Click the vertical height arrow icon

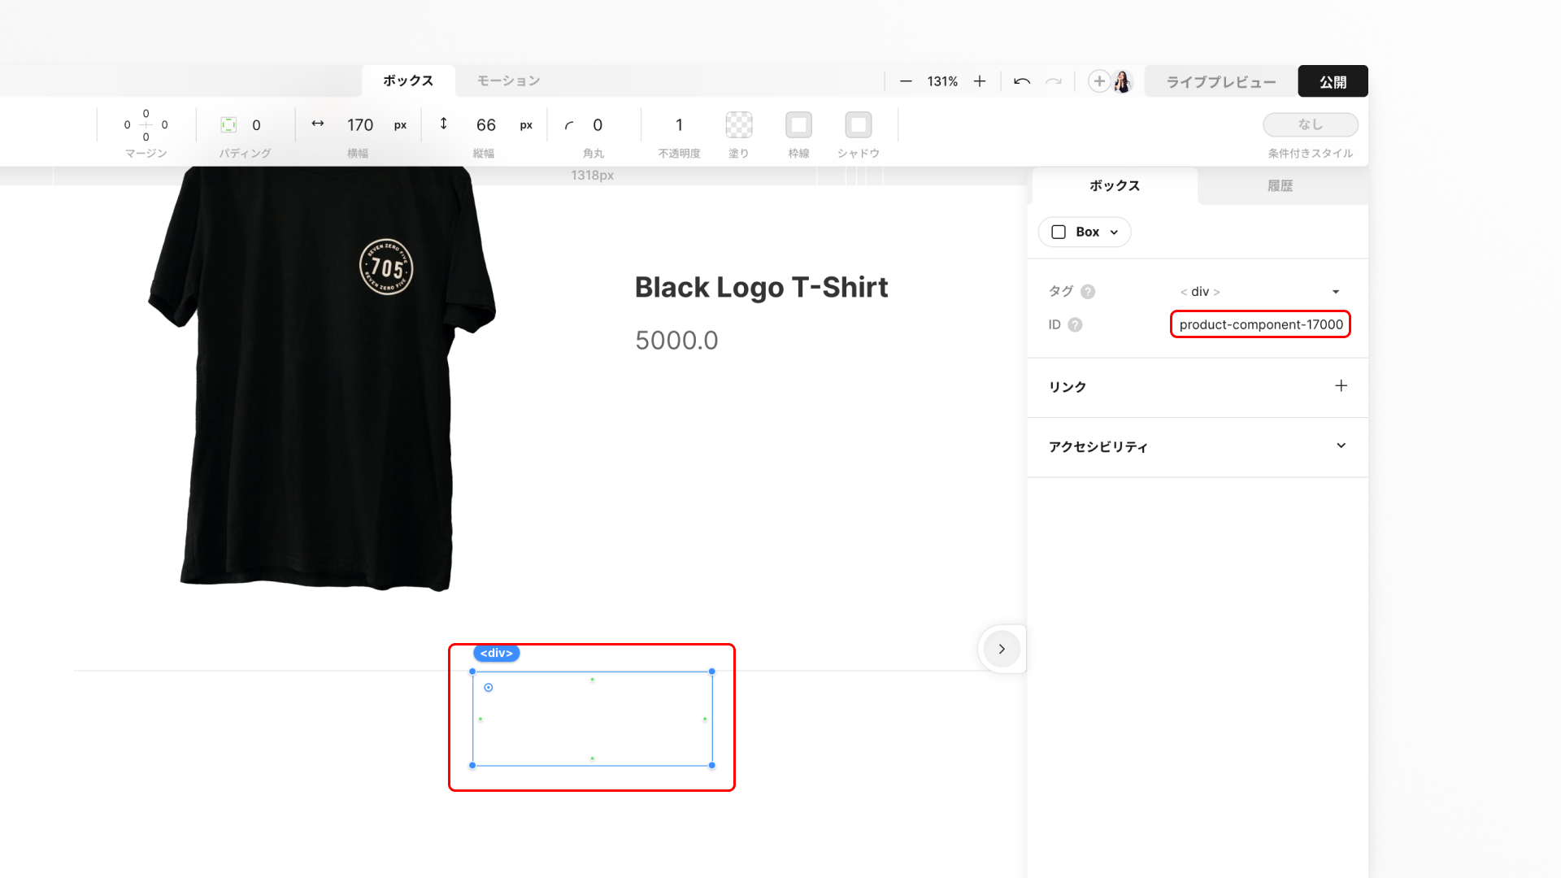(x=444, y=124)
